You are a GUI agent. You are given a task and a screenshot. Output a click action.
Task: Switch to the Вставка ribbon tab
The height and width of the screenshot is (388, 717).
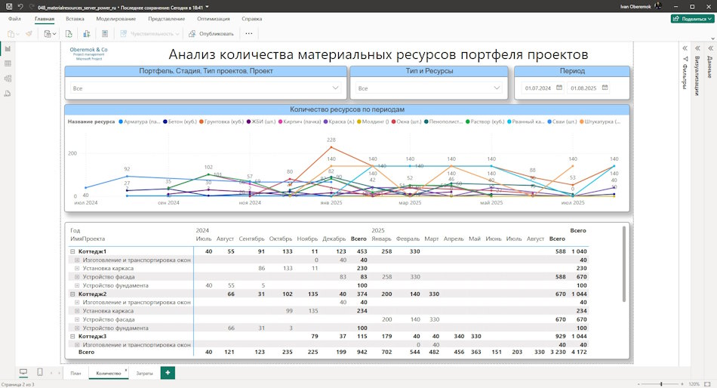[75, 19]
